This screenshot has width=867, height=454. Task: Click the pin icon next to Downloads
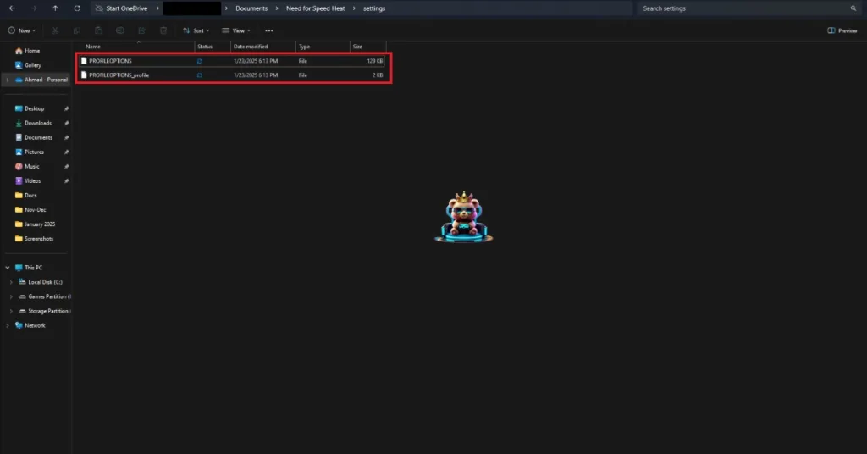[x=66, y=123]
